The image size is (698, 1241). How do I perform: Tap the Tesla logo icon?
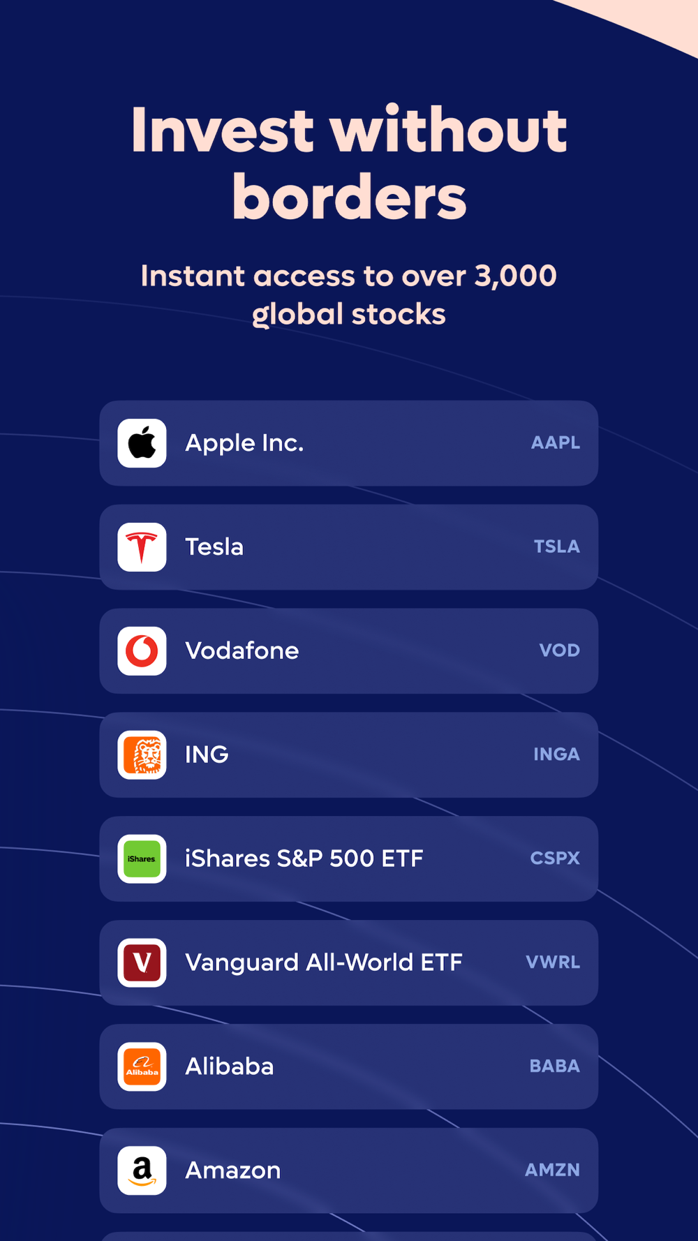[x=142, y=547]
